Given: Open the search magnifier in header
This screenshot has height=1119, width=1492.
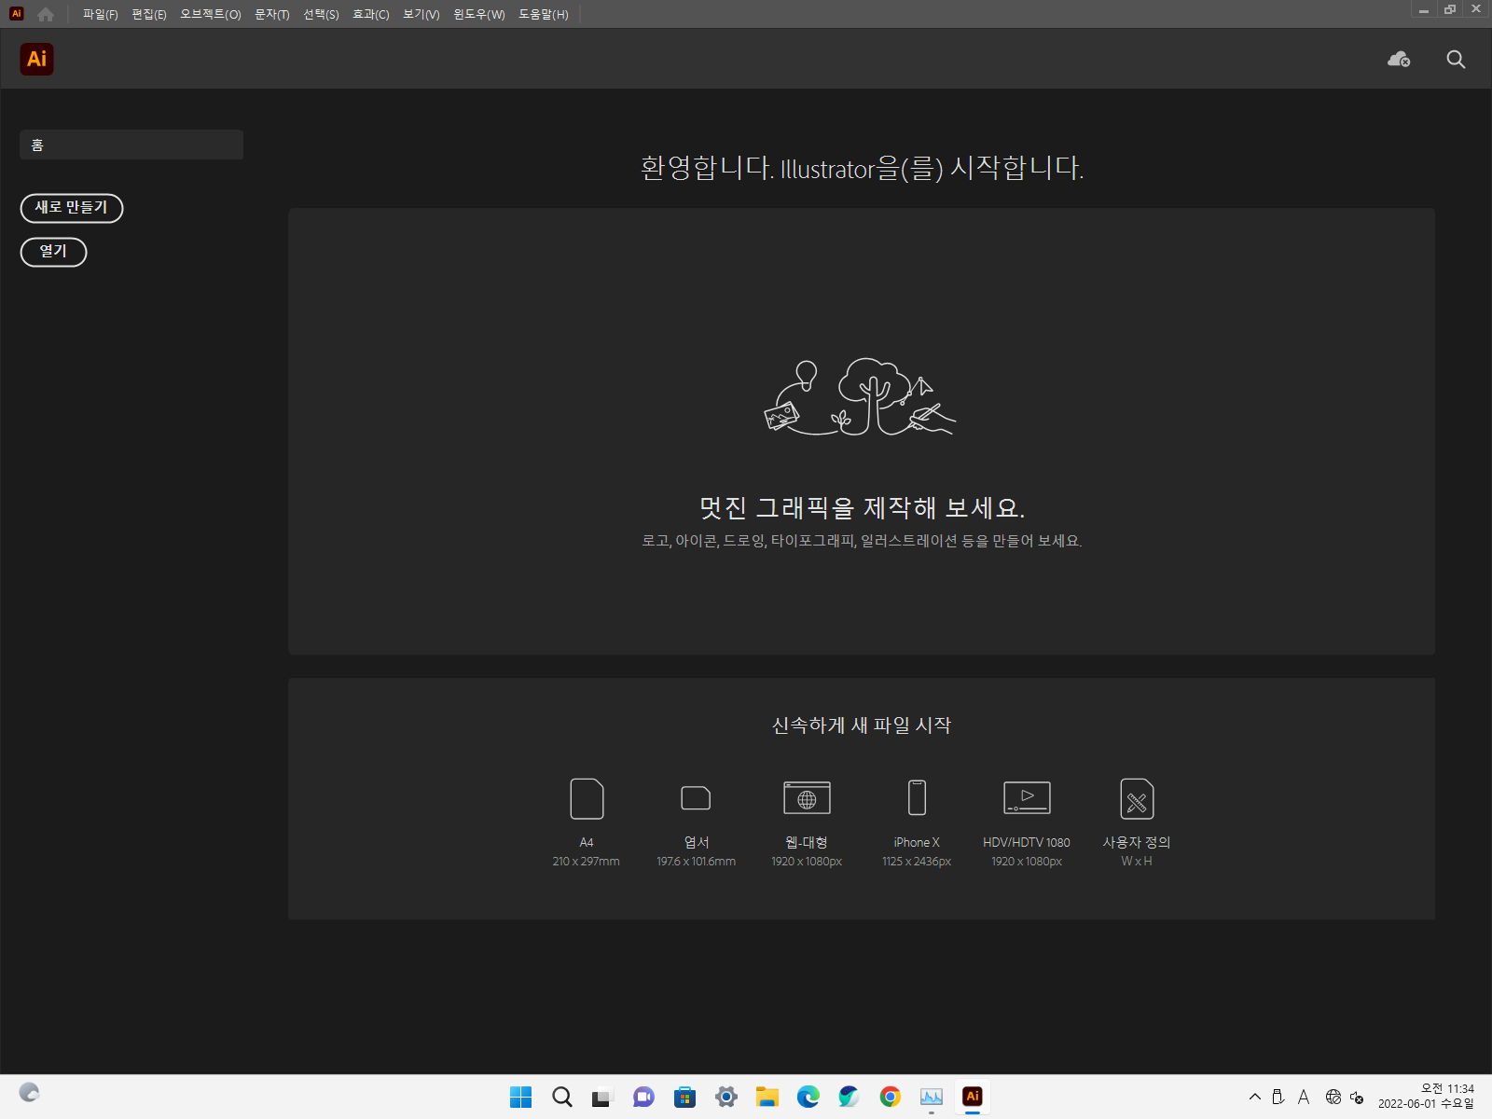Looking at the screenshot, I should click(x=1456, y=60).
